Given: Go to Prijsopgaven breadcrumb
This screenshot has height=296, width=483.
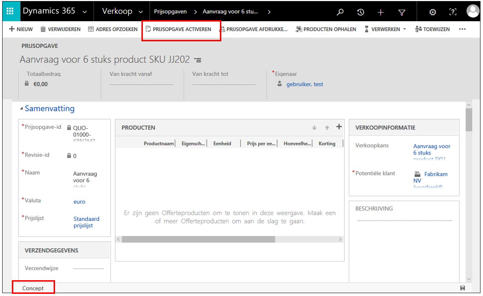Looking at the screenshot, I should 170,11.
